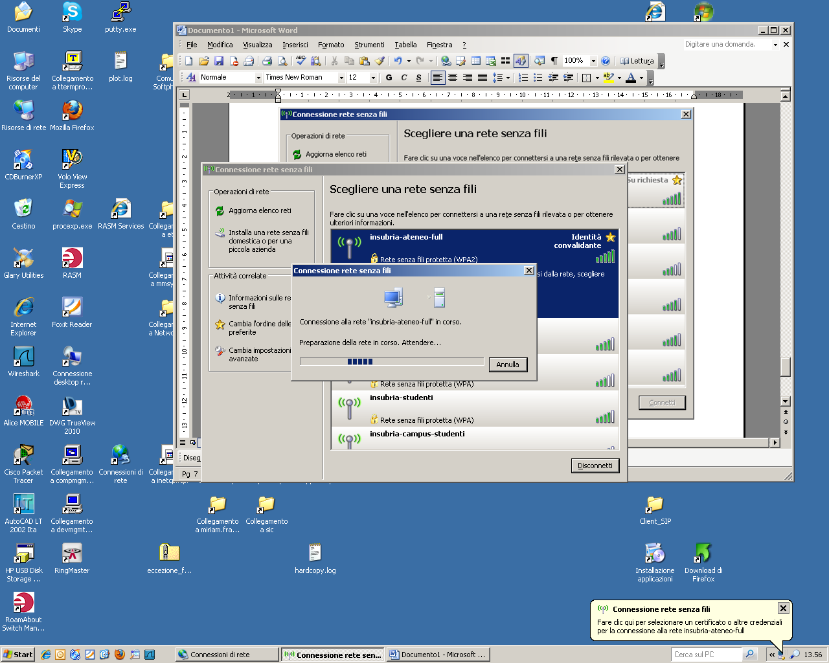829x663 pixels.
Task: Open the Strumenti menu
Action: (369, 45)
